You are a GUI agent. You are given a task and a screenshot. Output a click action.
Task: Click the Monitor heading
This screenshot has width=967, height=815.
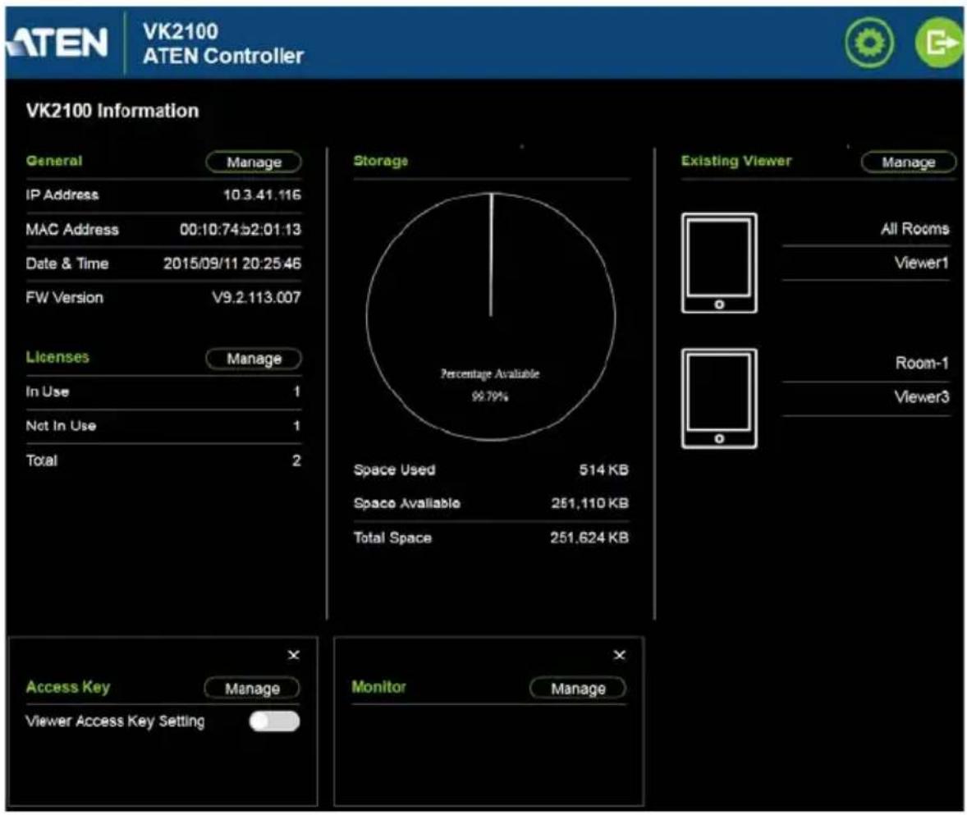pos(378,688)
